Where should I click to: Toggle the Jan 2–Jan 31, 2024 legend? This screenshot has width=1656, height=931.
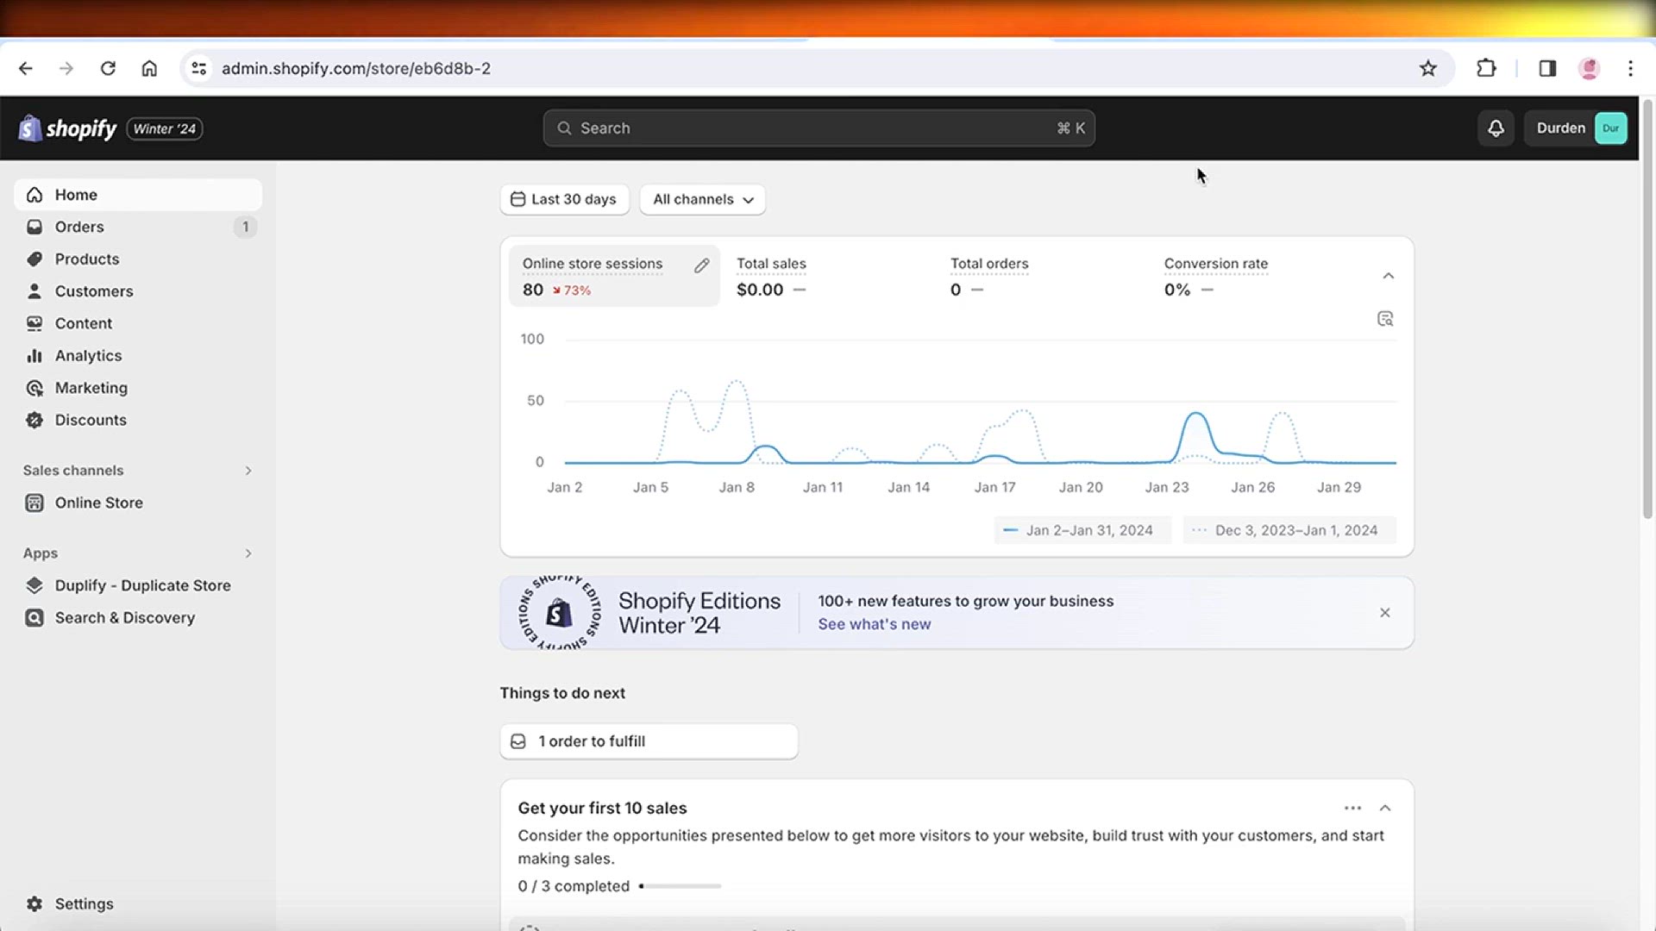pos(1082,530)
